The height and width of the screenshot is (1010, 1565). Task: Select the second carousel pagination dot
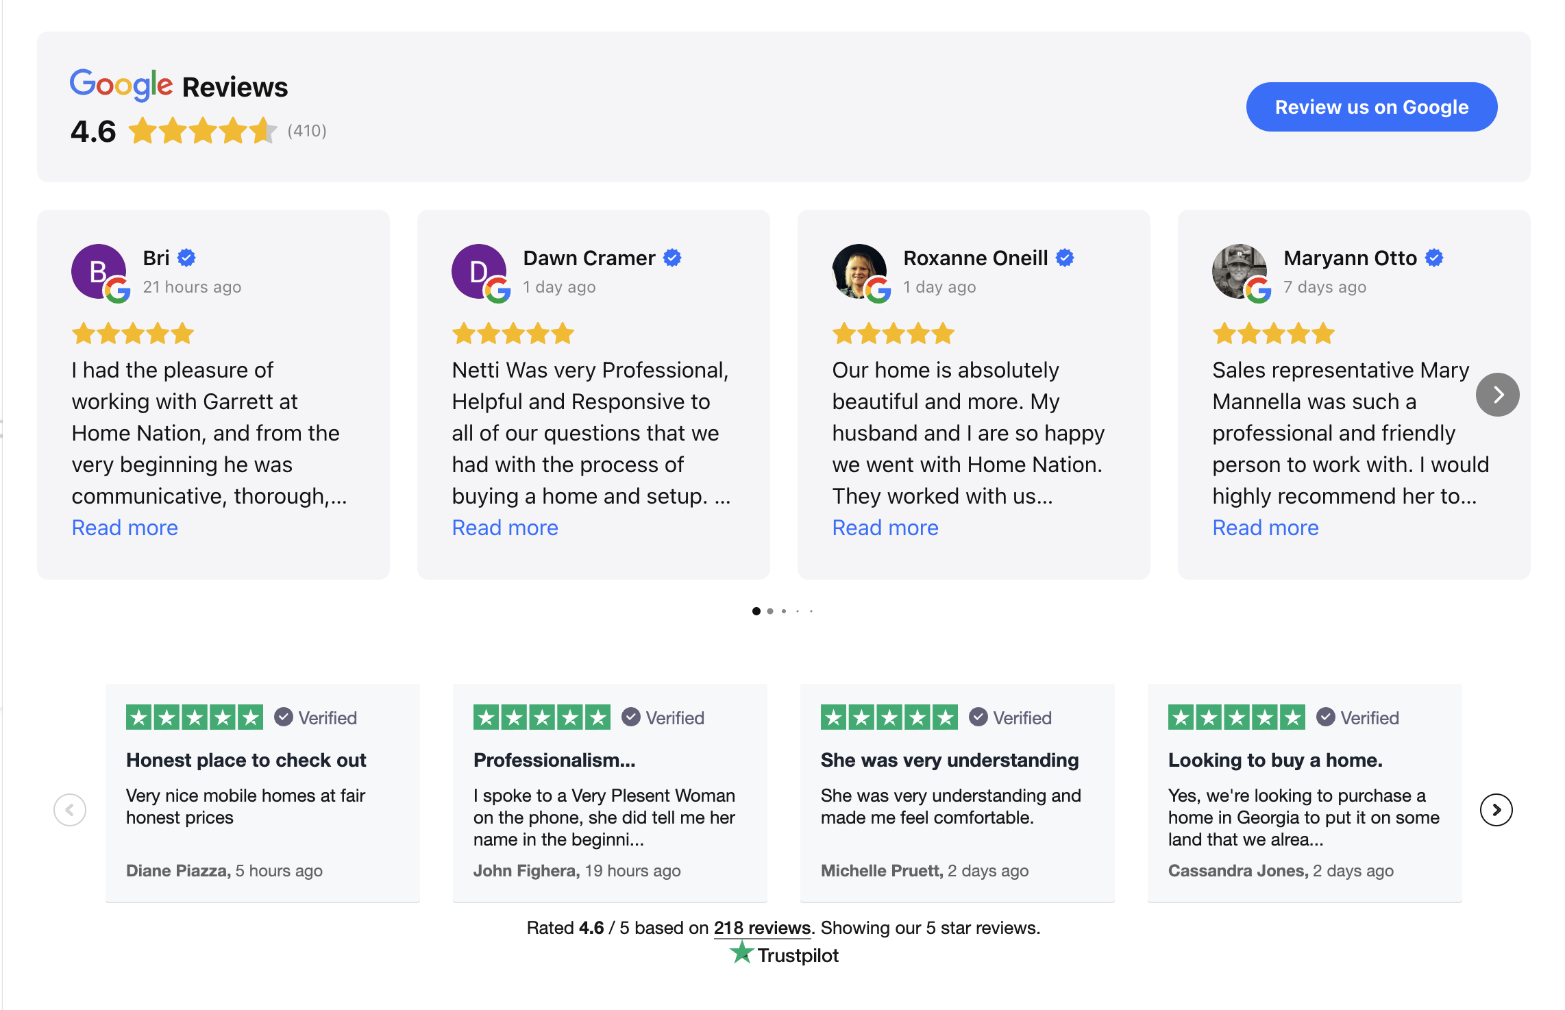tap(769, 611)
